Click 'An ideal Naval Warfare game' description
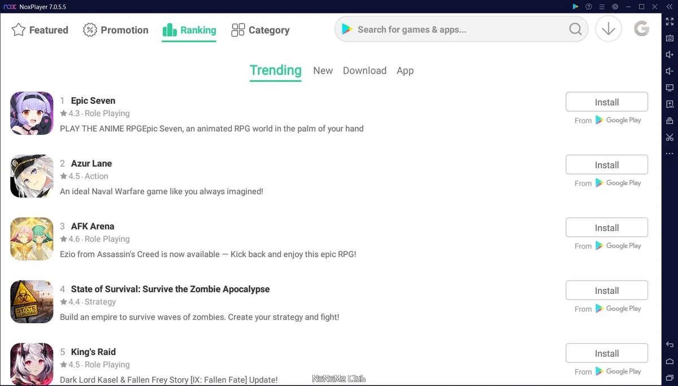 162,191
